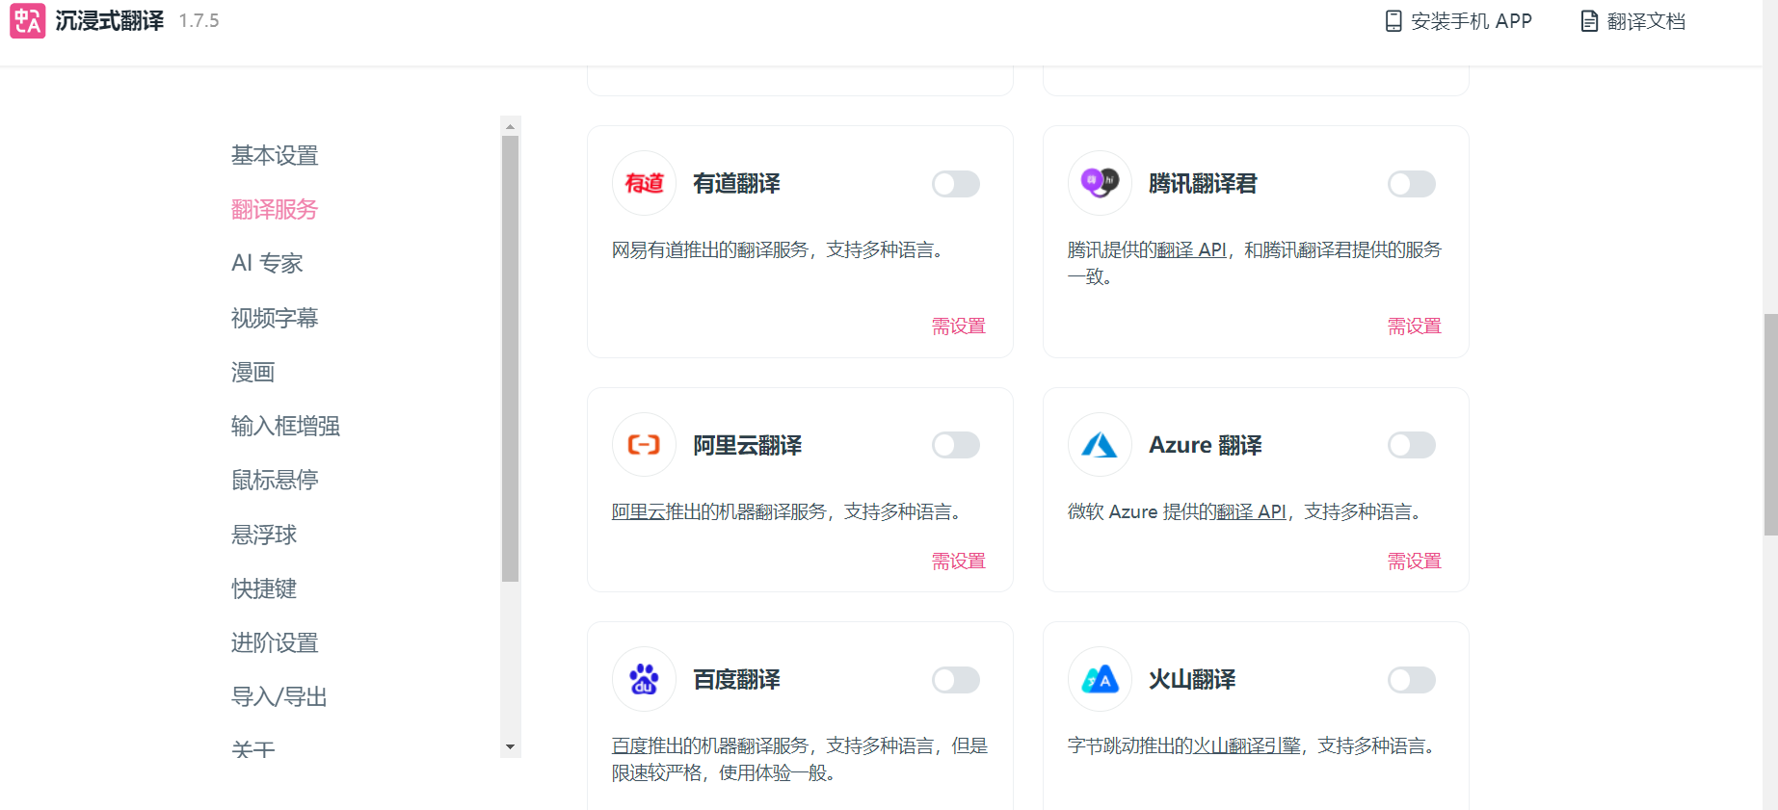Click the 百度翻译 paw logo
This screenshot has height=810, width=1778.
644,679
